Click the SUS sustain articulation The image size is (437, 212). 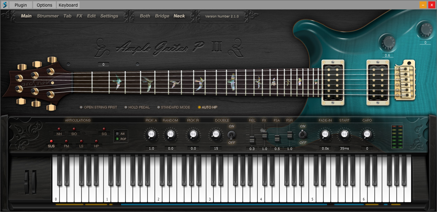pos(51,145)
